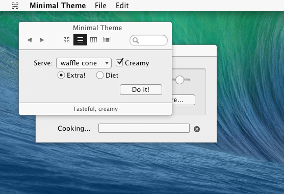Open the waffle cone dropdown
This screenshot has width=284, height=194.
(84, 63)
